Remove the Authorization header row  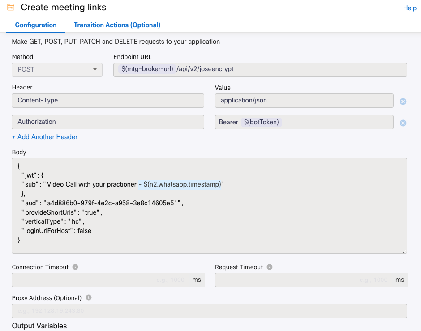(x=403, y=123)
